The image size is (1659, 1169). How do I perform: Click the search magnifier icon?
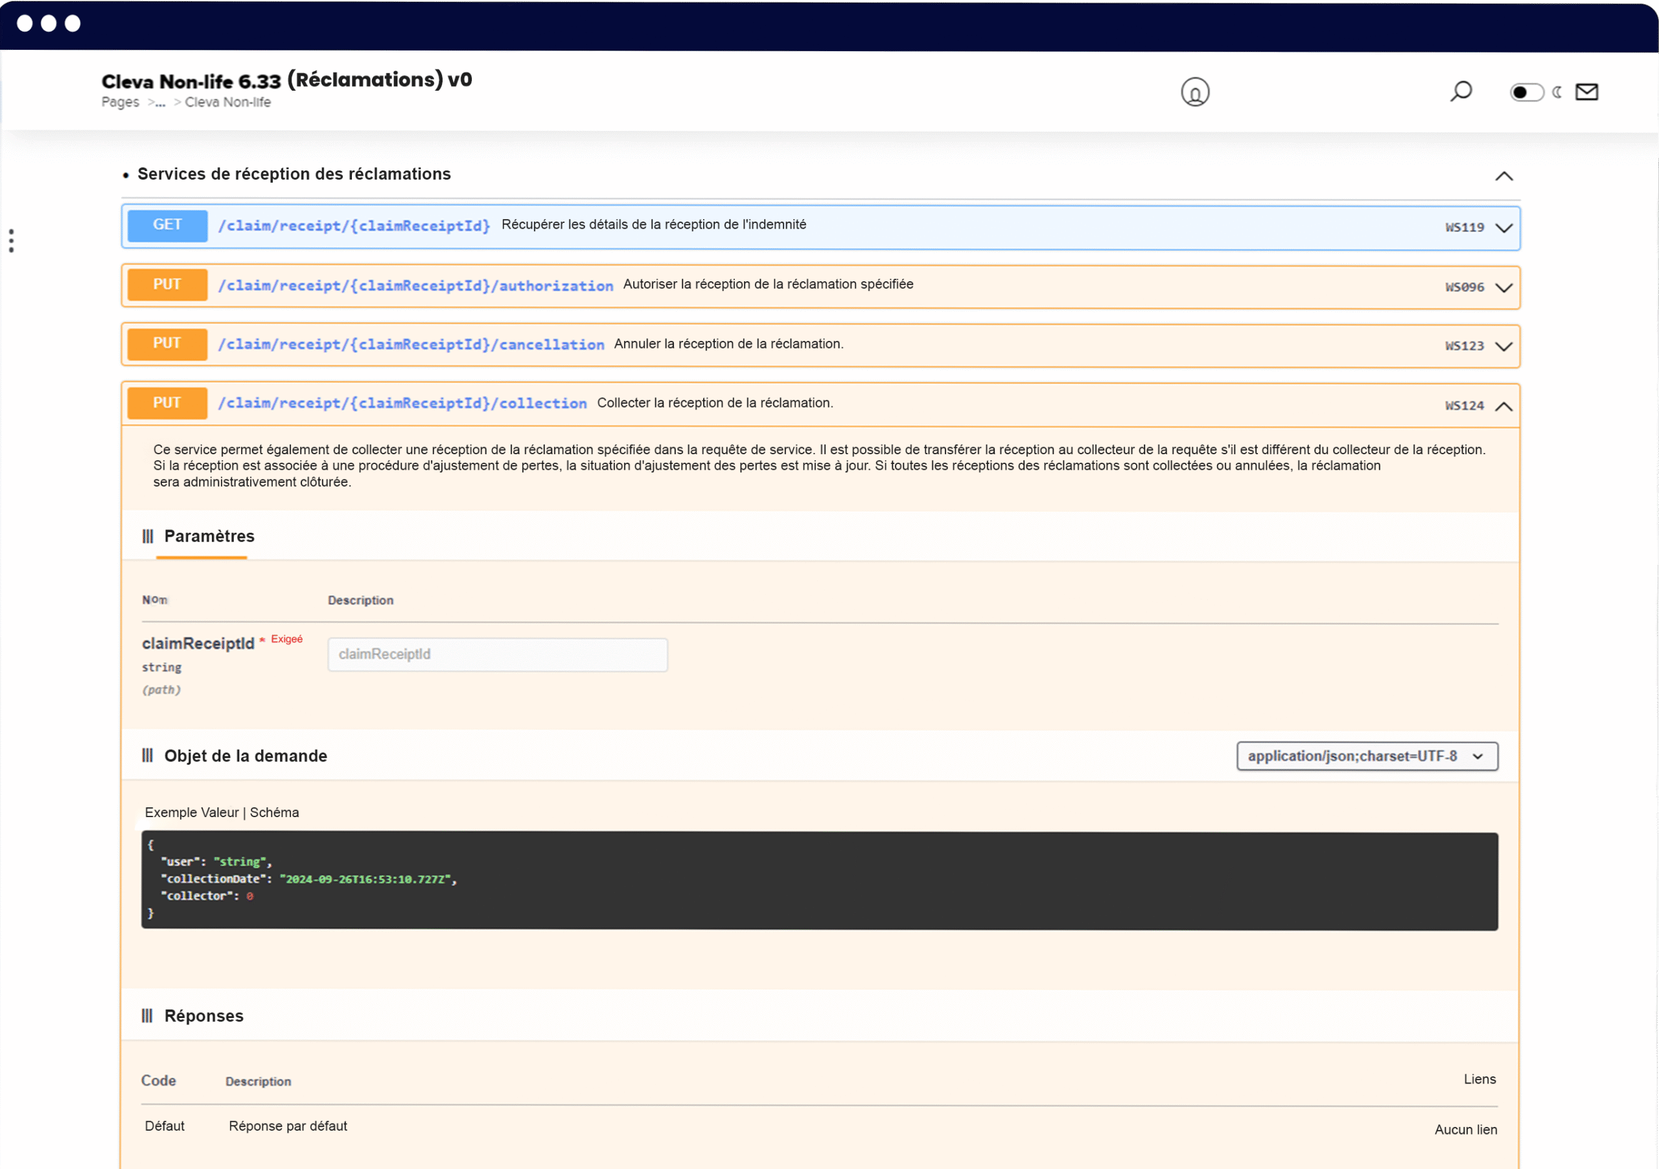pos(1460,92)
